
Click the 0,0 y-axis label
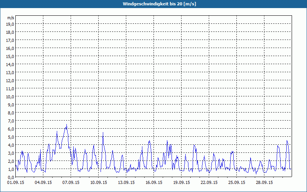point(11,177)
